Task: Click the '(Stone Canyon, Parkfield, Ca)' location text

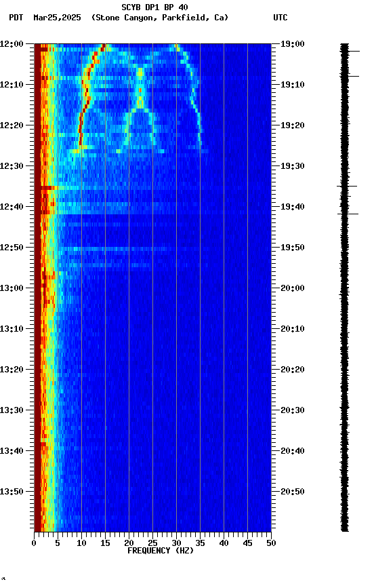Action: 160,18
